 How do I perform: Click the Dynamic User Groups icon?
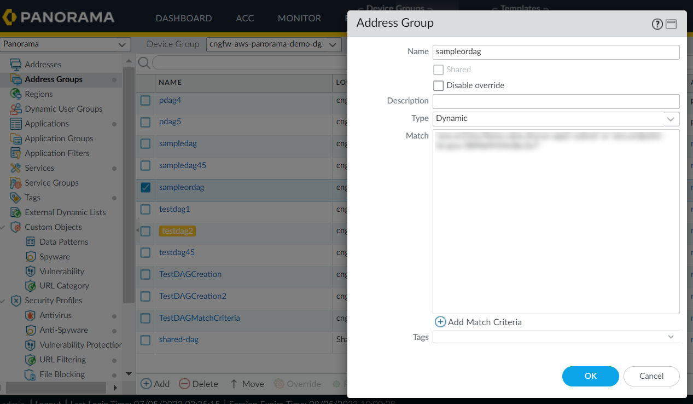click(16, 109)
